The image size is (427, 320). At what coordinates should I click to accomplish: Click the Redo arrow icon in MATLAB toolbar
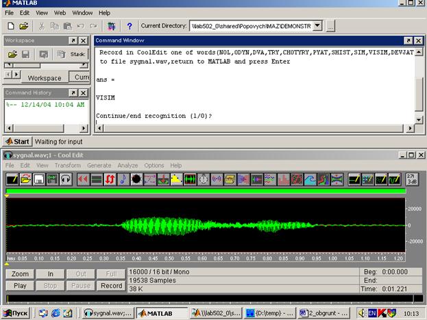93,26
